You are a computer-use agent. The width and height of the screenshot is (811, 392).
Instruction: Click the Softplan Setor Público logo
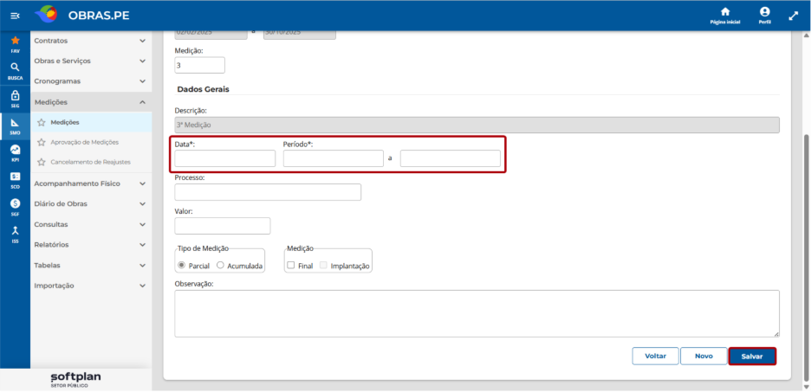75,380
